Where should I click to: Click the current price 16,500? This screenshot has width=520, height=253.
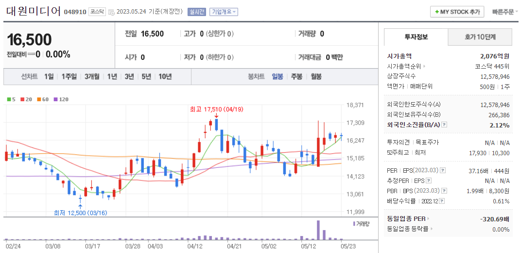30,40
